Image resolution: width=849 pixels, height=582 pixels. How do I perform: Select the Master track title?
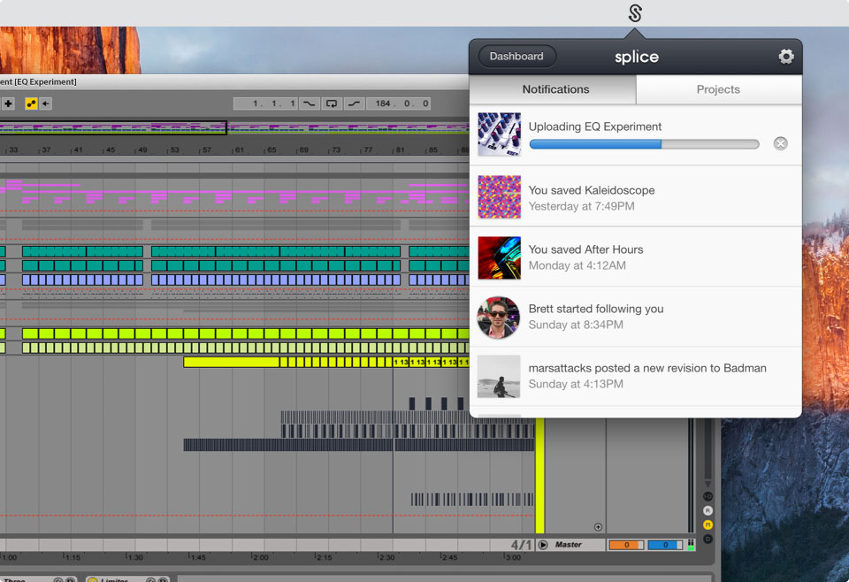pyautogui.click(x=568, y=545)
